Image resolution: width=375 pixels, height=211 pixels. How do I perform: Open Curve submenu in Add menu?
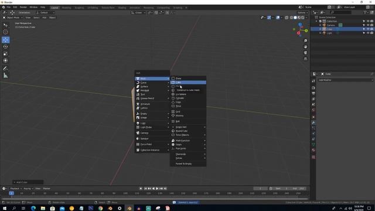tap(152, 83)
